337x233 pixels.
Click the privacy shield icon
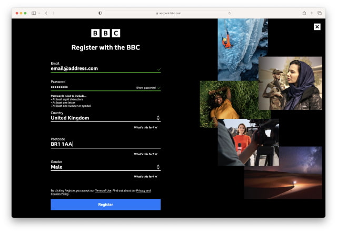click(100, 13)
